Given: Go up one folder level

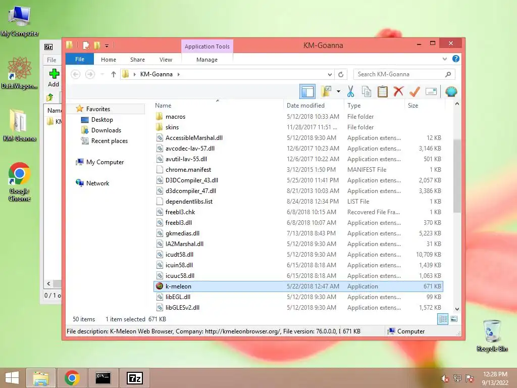Looking at the screenshot, I should [x=114, y=74].
